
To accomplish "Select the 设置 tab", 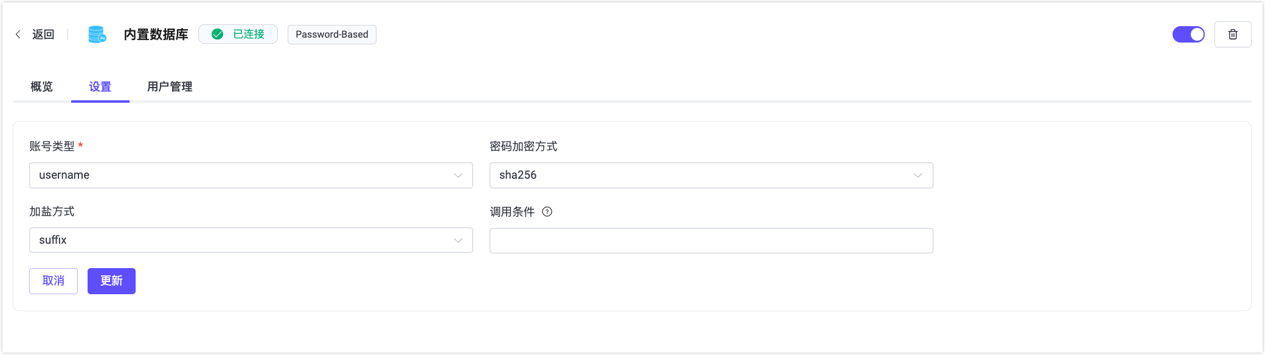I will (100, 87).
